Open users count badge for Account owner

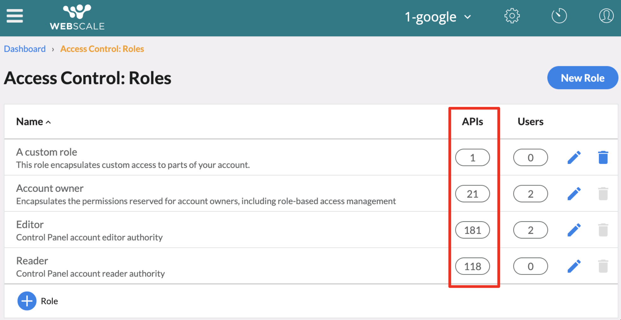530,194
